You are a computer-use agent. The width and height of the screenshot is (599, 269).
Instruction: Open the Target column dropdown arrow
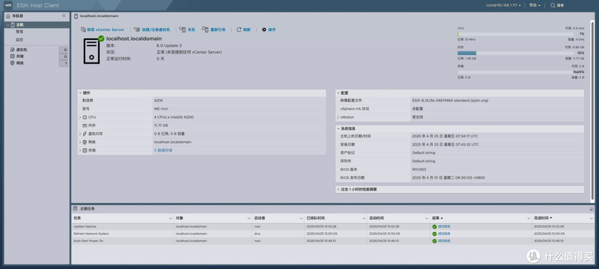[248, 218]
